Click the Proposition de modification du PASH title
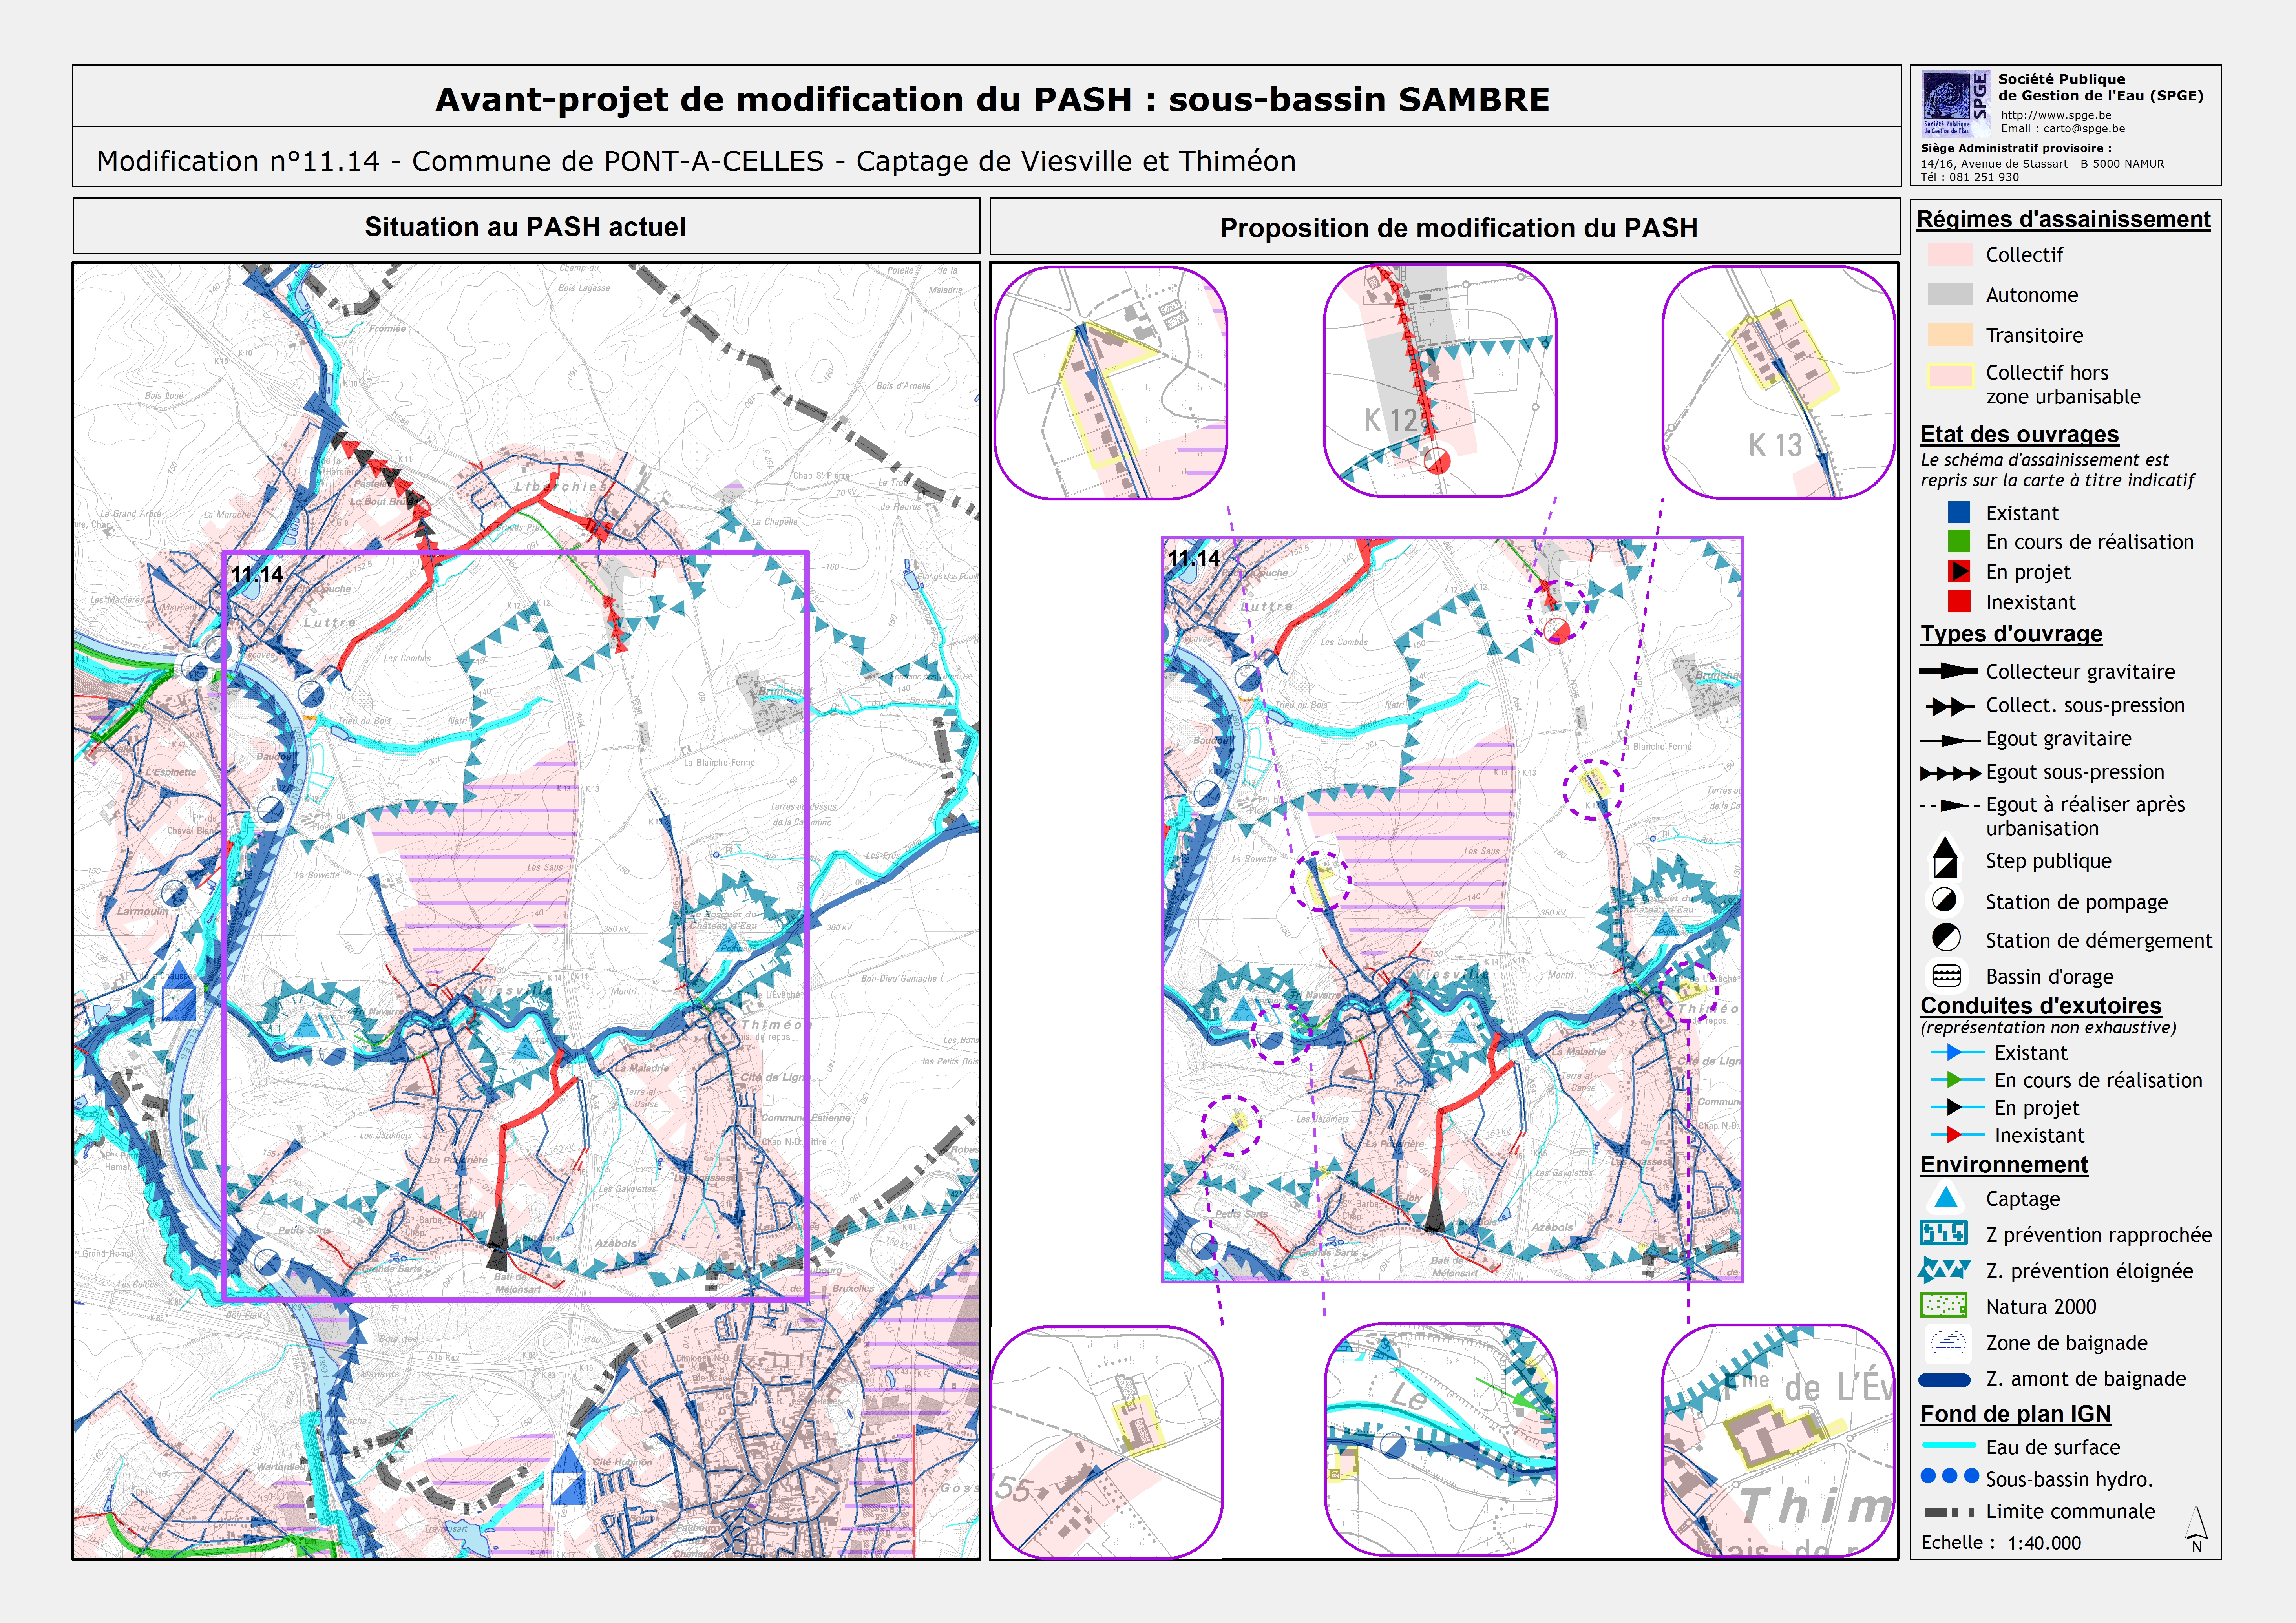The height and width of the screenshot is (1623, 2296). [x=1459, y=228]
